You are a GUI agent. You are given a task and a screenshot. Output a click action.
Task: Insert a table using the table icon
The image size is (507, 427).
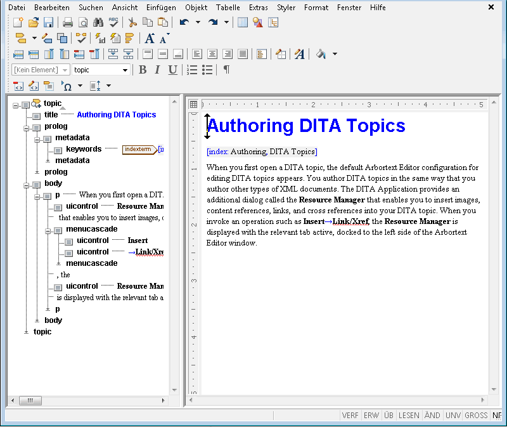(x=243, y=22)
